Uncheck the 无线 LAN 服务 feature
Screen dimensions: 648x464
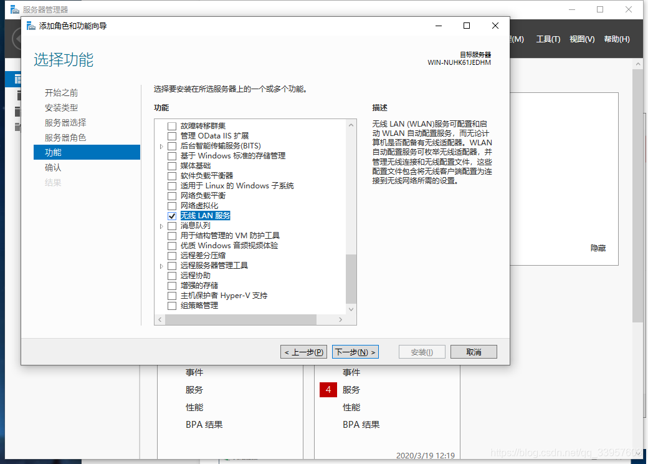tap(173, 215)
